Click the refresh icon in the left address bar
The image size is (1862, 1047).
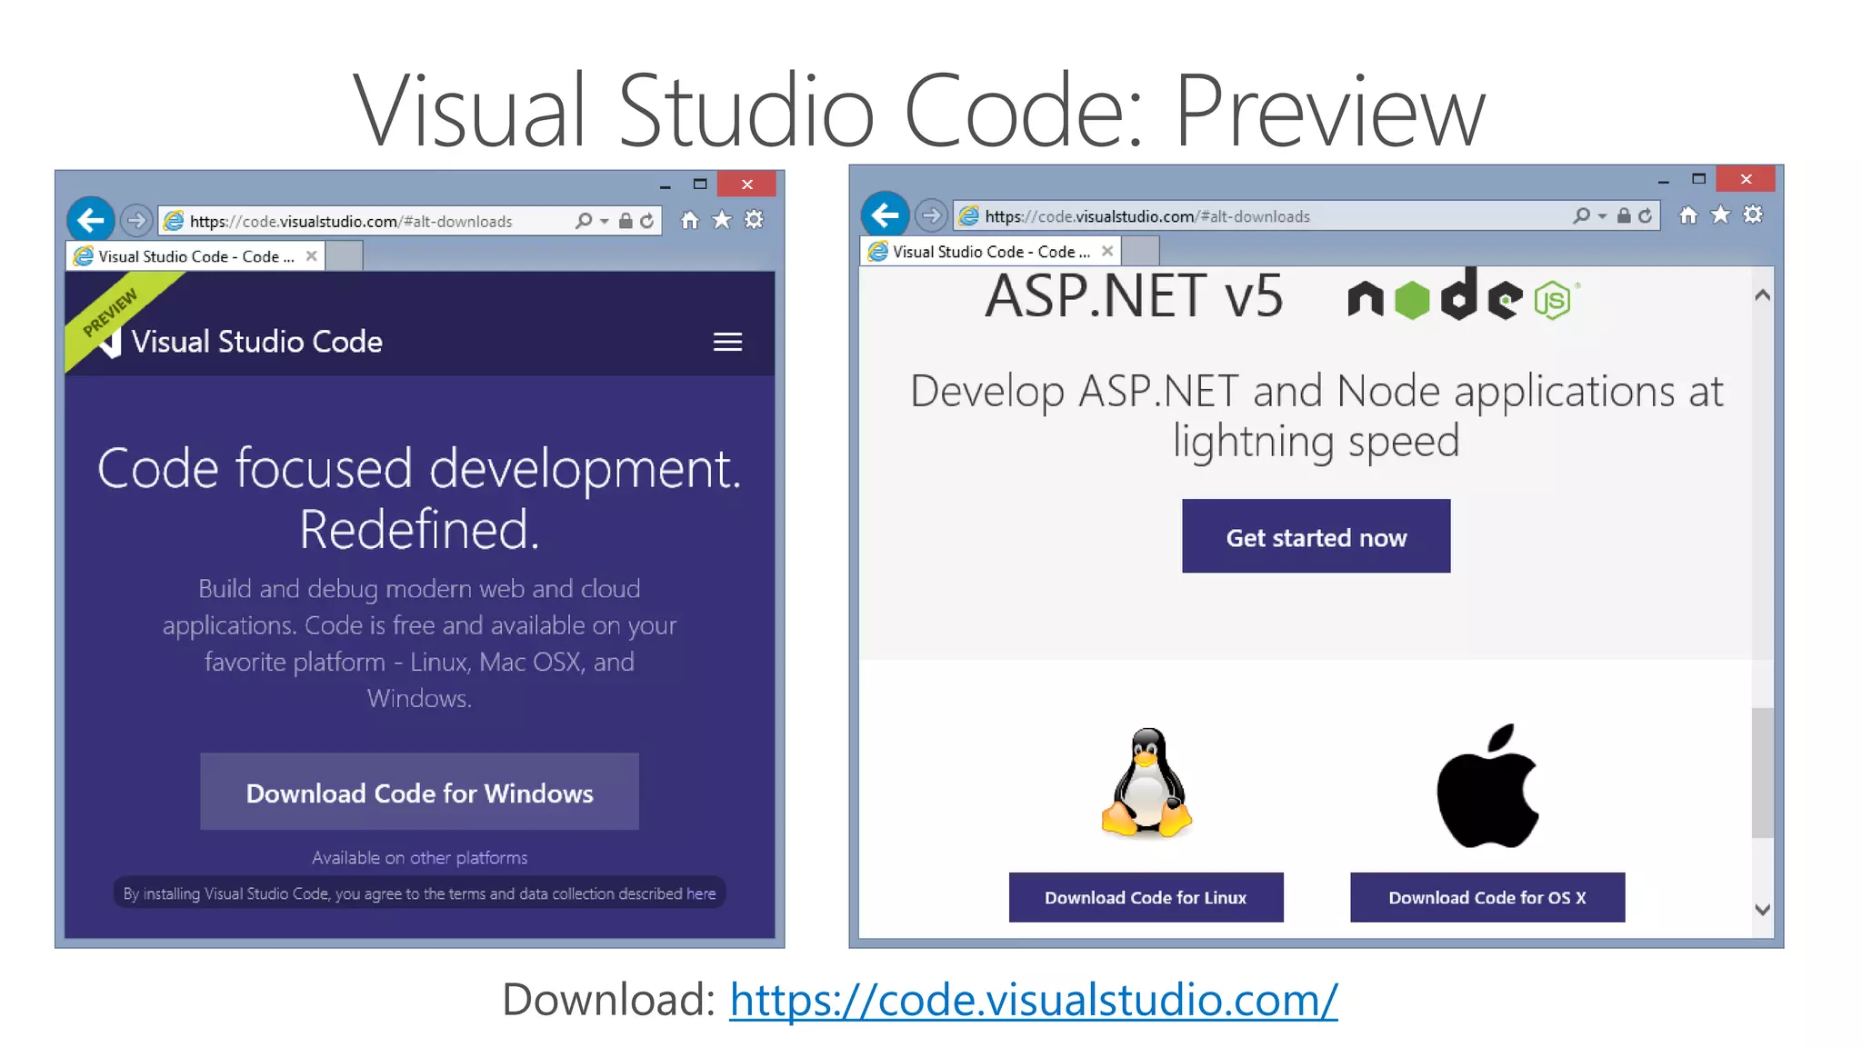click(x=647, y=221)
